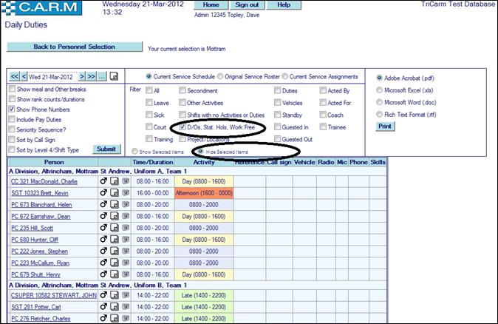Screen dimensions: 498x324
Task: Open the duty sheet icon for Kevin Brett
Action: click(115, 192)
